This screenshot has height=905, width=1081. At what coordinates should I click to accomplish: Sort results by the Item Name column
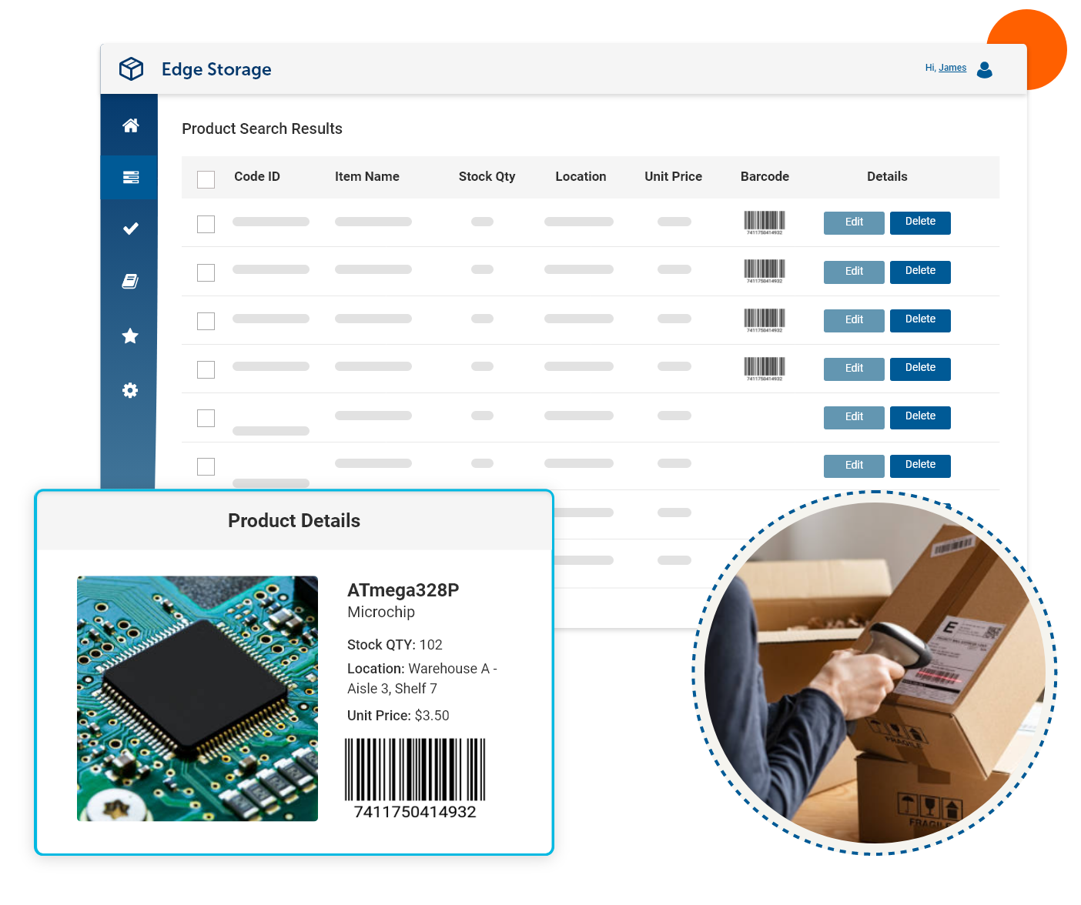[367, 176]
